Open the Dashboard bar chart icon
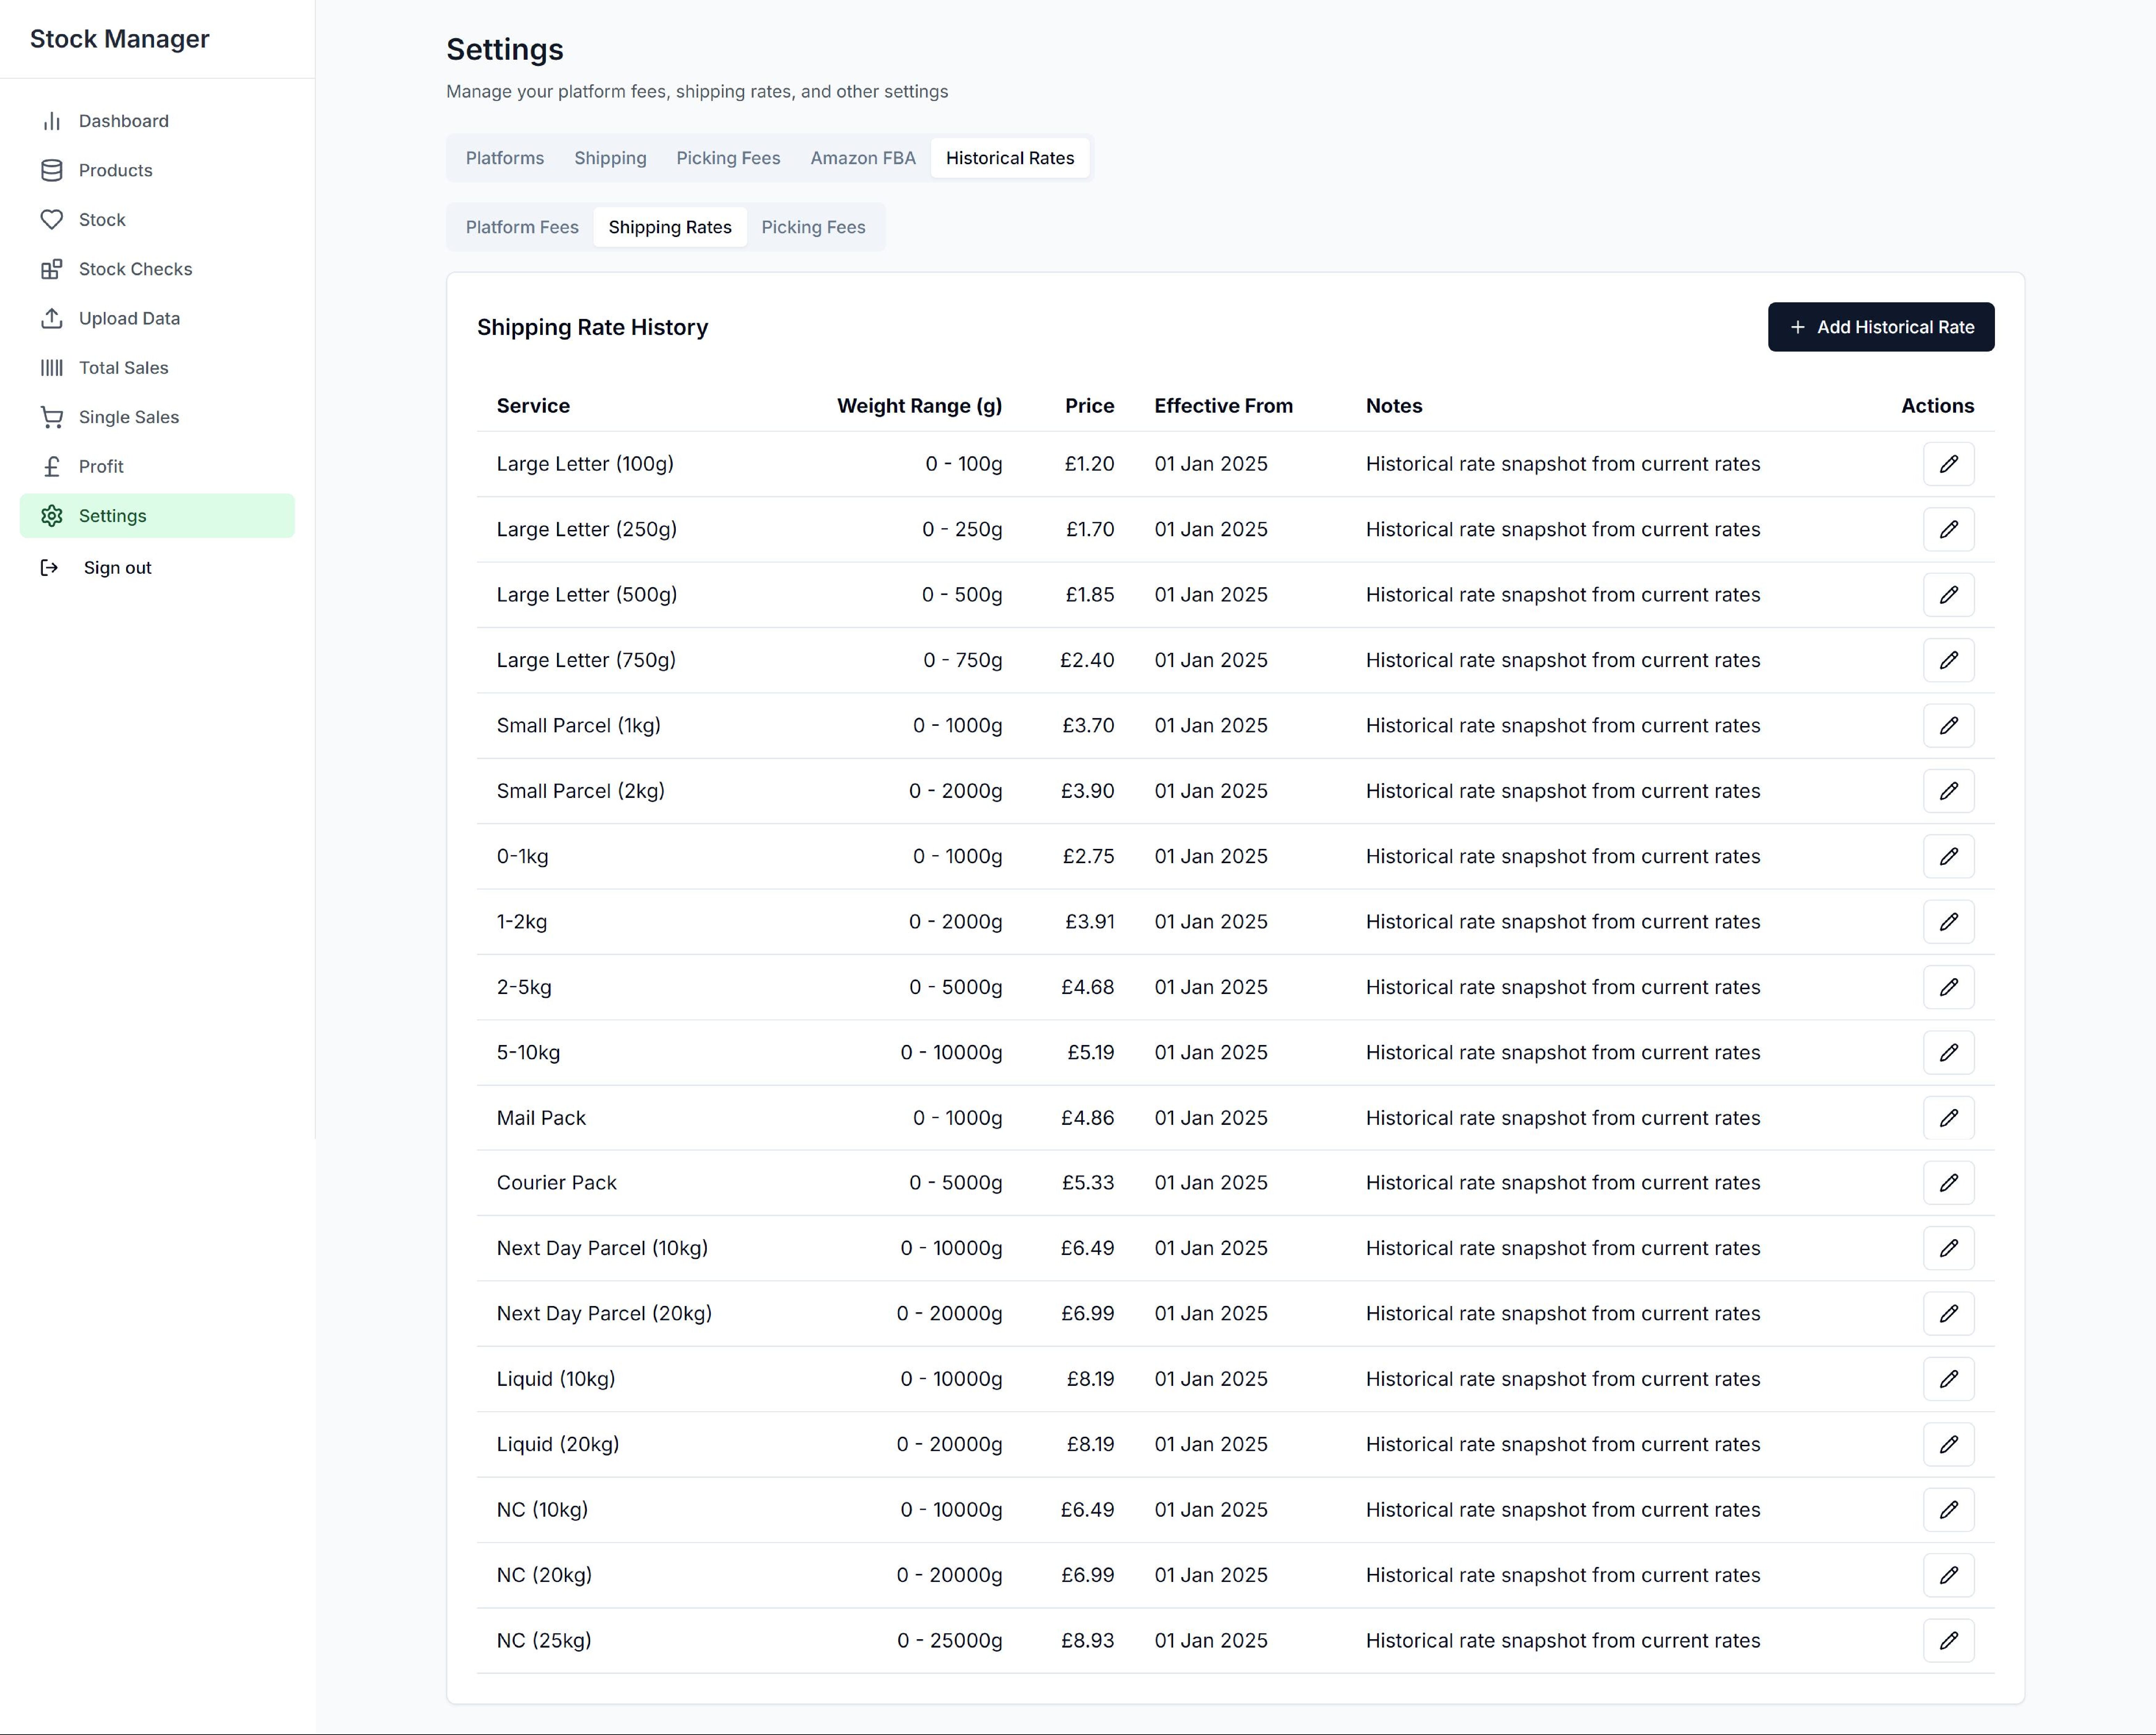The width and height of the screenshot is (2156, 1735). (x=52, y=121)
